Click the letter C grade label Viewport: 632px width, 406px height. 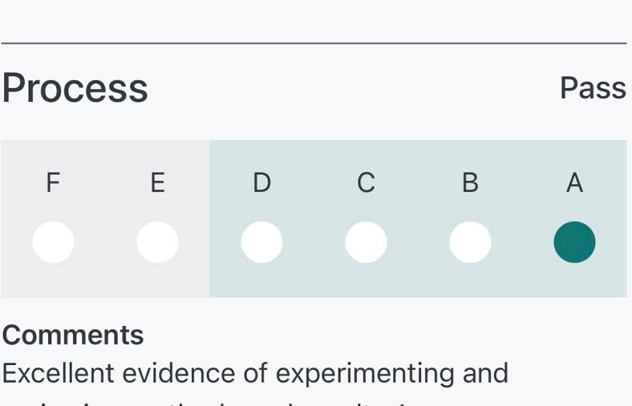coord(366,183)
